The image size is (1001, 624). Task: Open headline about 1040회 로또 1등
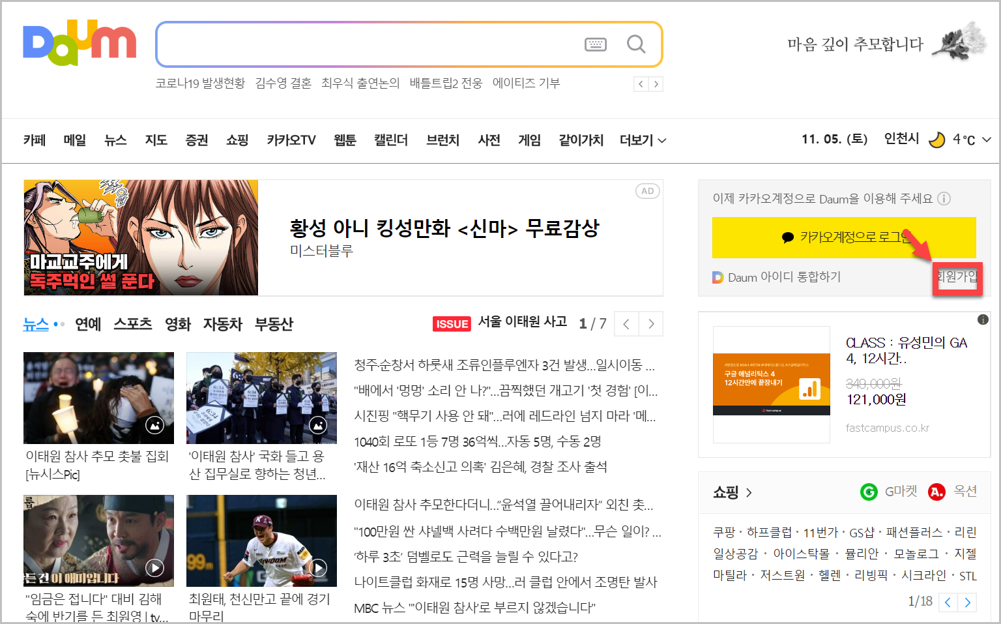pos(478,441)
